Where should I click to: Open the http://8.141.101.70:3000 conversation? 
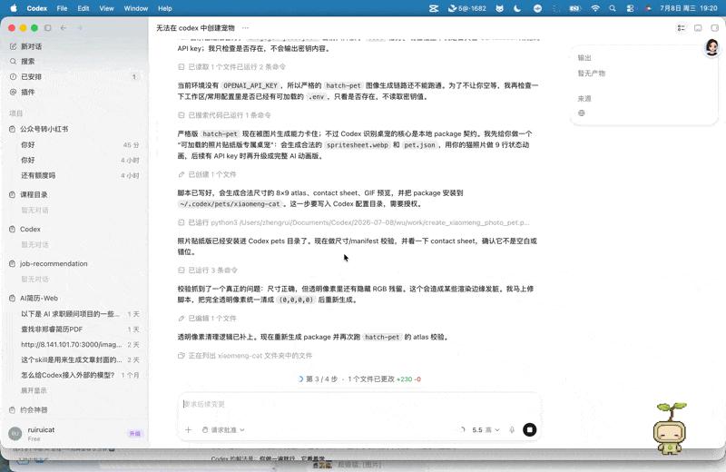tap(80, 345)
